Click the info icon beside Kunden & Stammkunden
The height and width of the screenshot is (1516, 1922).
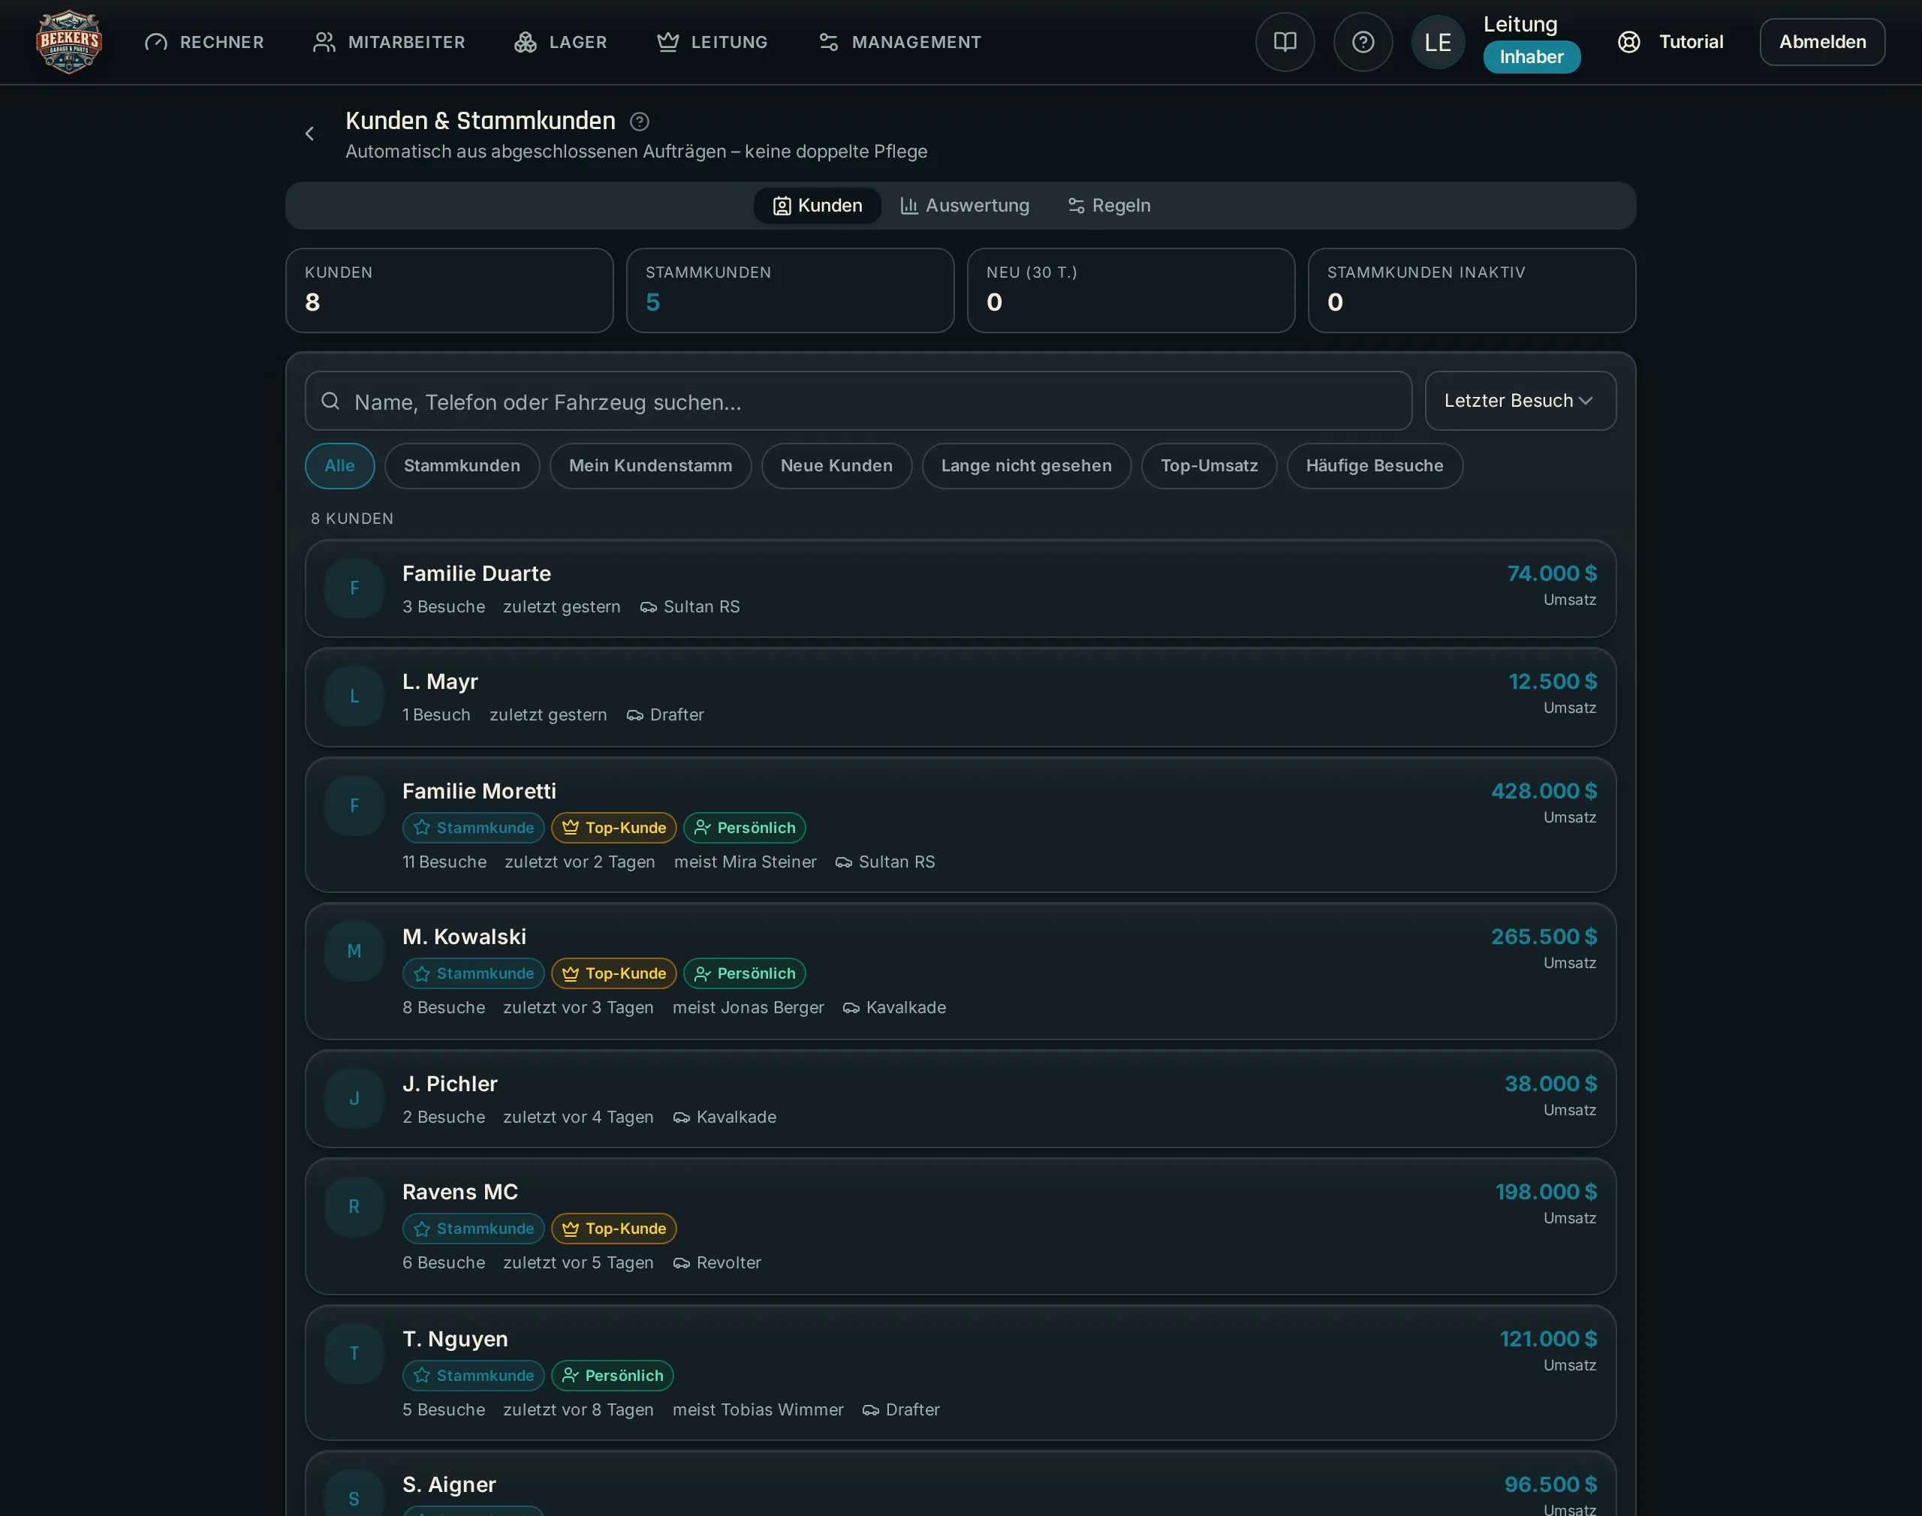639,122
